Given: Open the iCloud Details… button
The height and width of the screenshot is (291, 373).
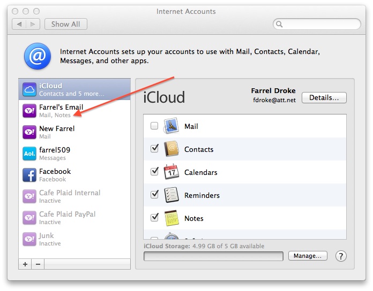Looking at the screenshot, I should [324, 97].
